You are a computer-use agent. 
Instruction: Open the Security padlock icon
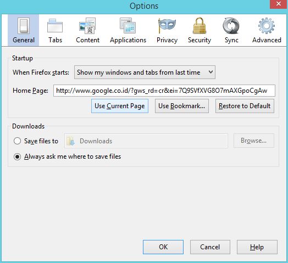200,26
